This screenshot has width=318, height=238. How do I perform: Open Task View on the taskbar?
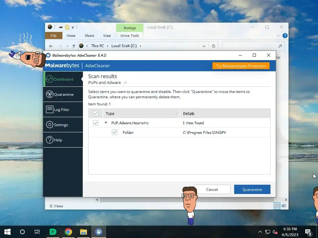point(37,232)
